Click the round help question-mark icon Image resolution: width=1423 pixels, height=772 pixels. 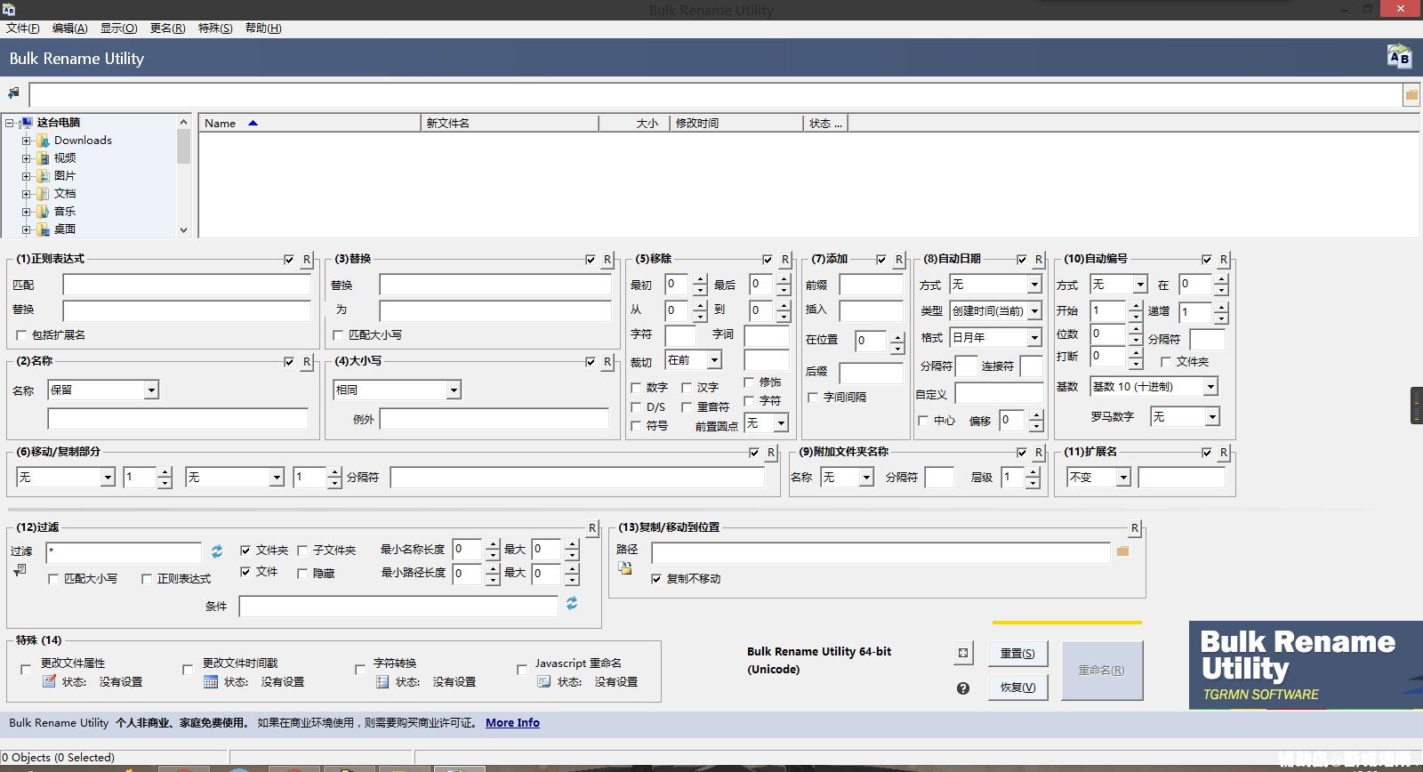click(963, 688)
